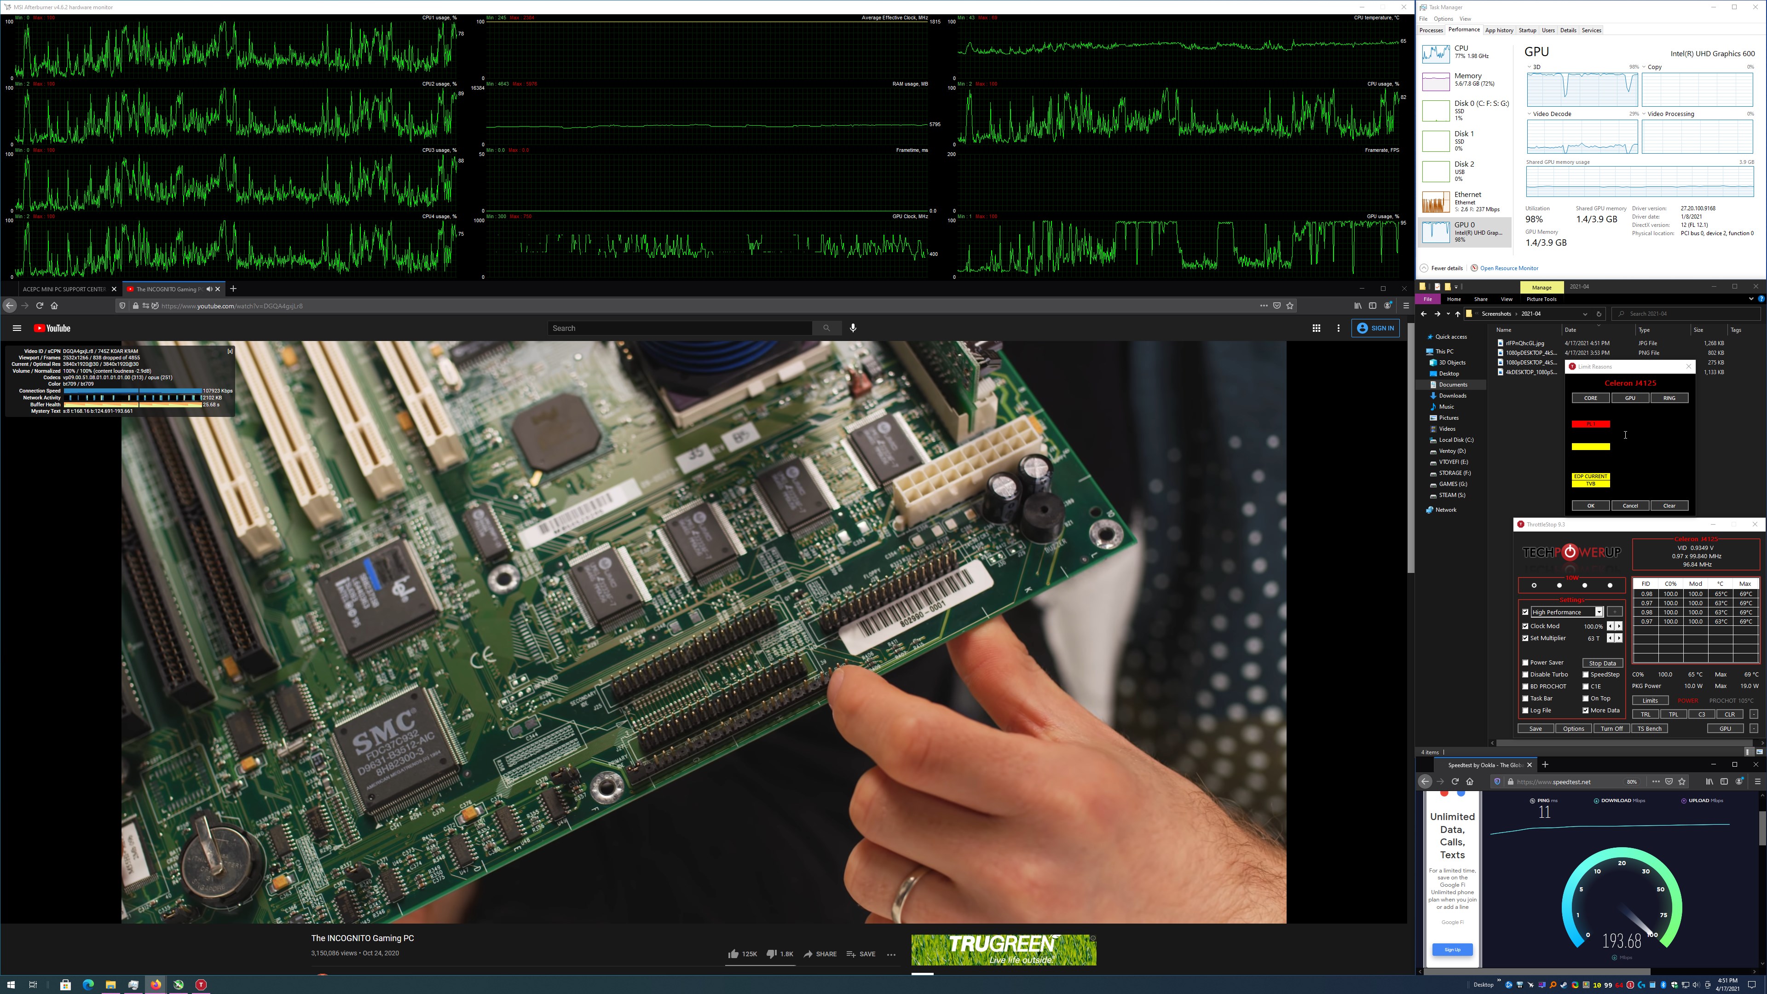Viewport: 1767px width, 994px height.
Task: Expand File Explorer address bar history dropdown
Action: (x=1584, y=314)
